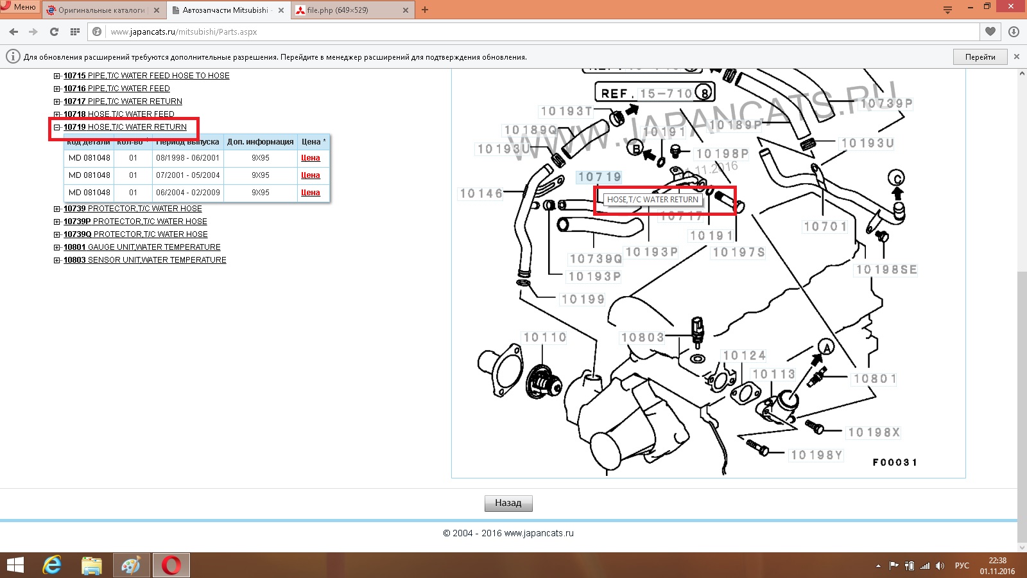Open File Explorer from taskbar
Screen dimensions: 1027x578
pyautogui.click(x=92, y=565)
